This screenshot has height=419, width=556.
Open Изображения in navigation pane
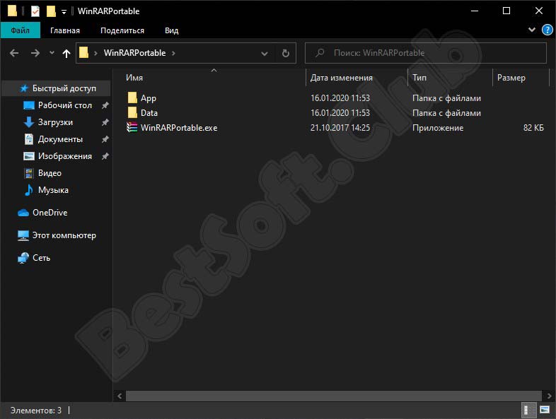tap(65, 156)
